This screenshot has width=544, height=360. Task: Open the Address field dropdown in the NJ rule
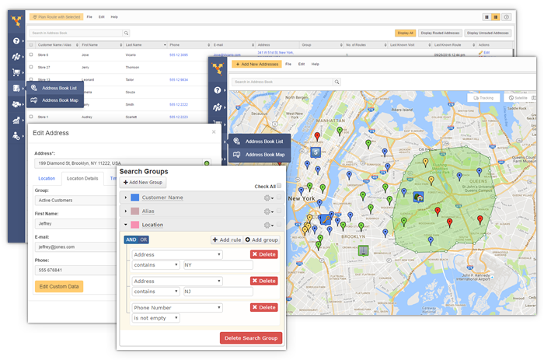point(177,281)
